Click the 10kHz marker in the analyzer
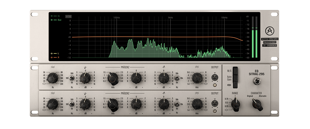This screenshot has height=129, width=310. [224, 18]
